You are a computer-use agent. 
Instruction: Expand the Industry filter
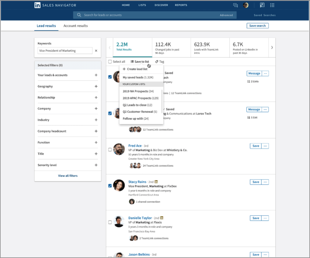coord(96,120)
